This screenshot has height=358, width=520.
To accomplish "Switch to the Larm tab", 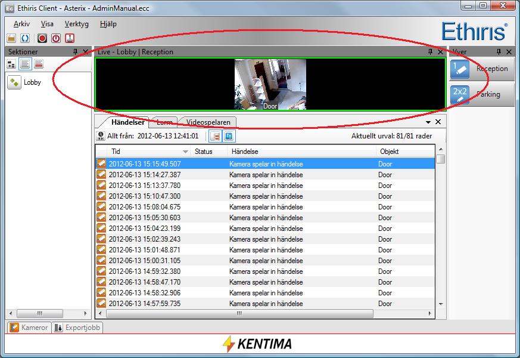I will tap(164, 122).
